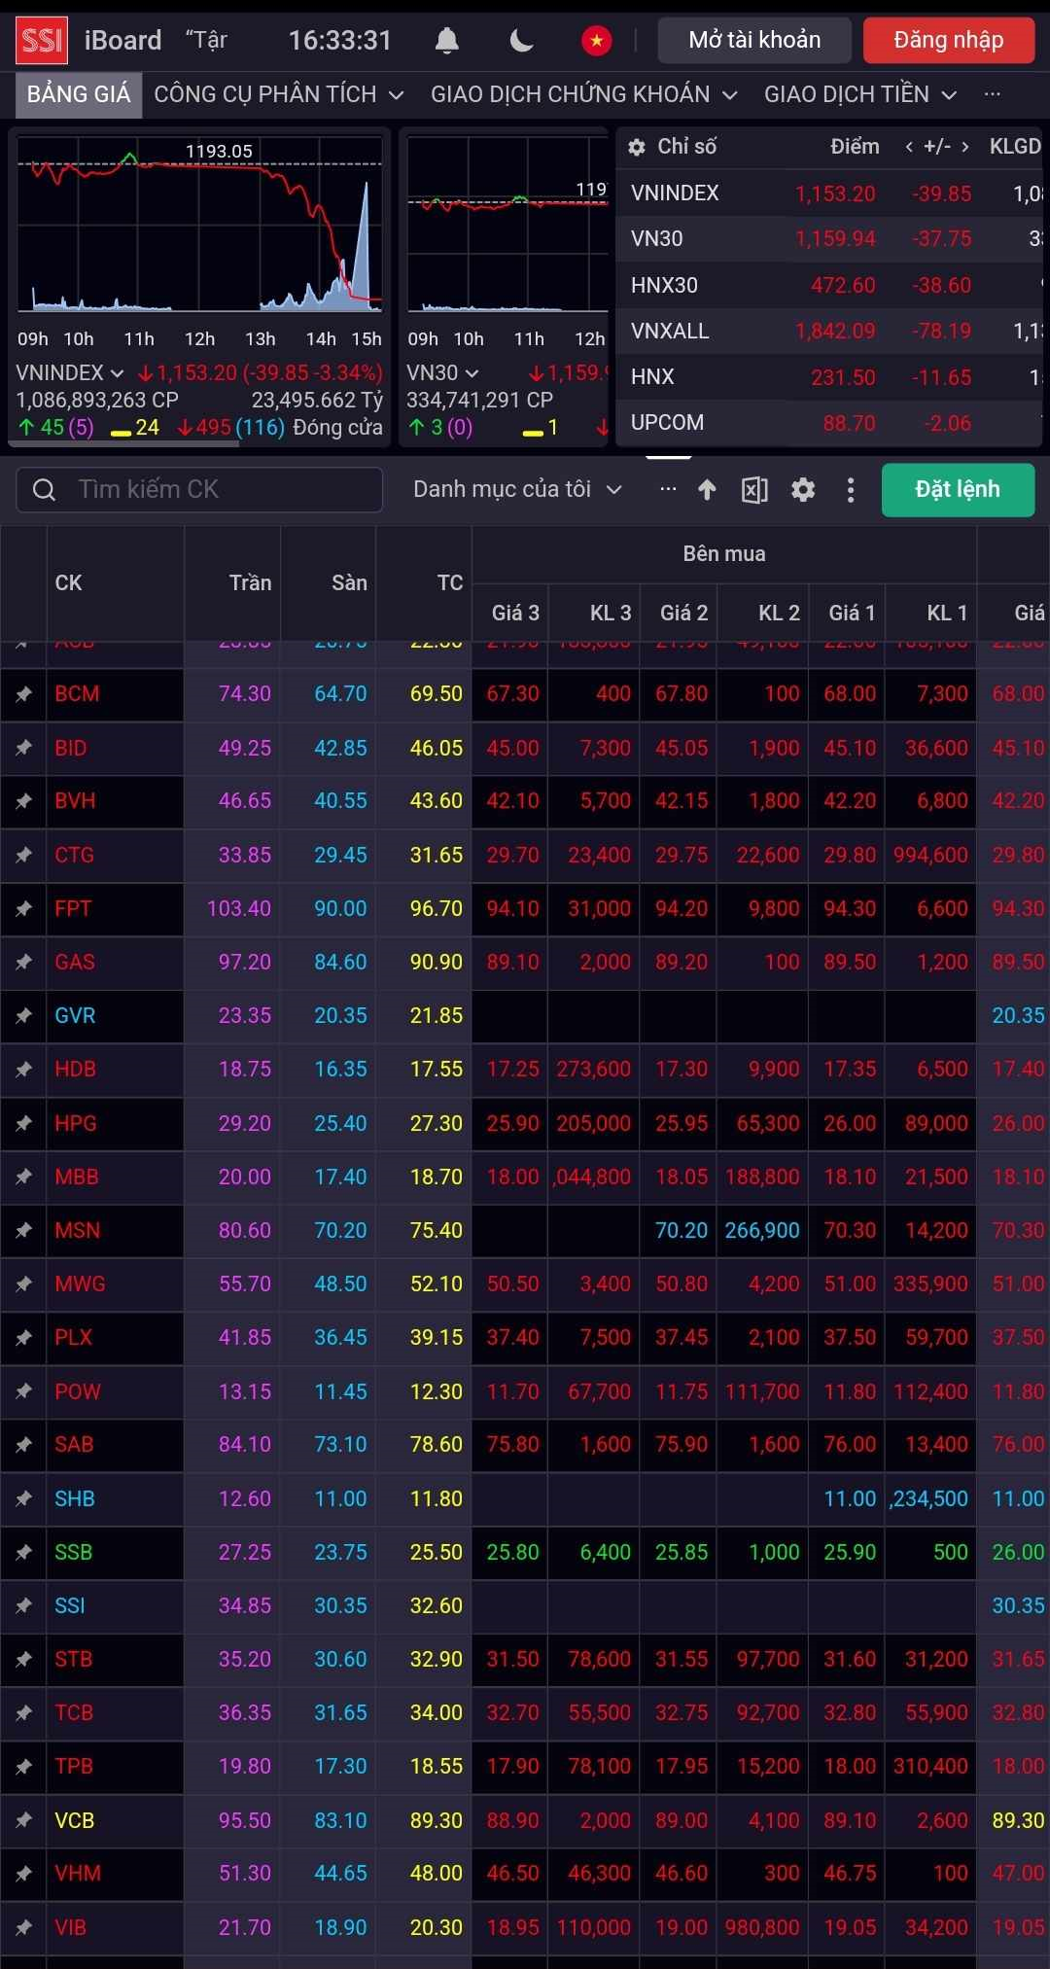Select HNX30 row in index table

pos(829,285)
